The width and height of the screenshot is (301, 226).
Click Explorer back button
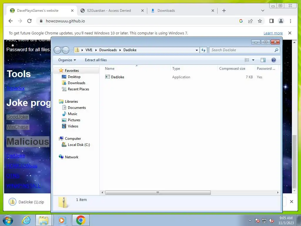pyautogui.click(x=57, y=50)
